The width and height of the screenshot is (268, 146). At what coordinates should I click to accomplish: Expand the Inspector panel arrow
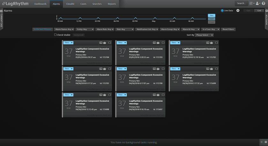[266, 11]
